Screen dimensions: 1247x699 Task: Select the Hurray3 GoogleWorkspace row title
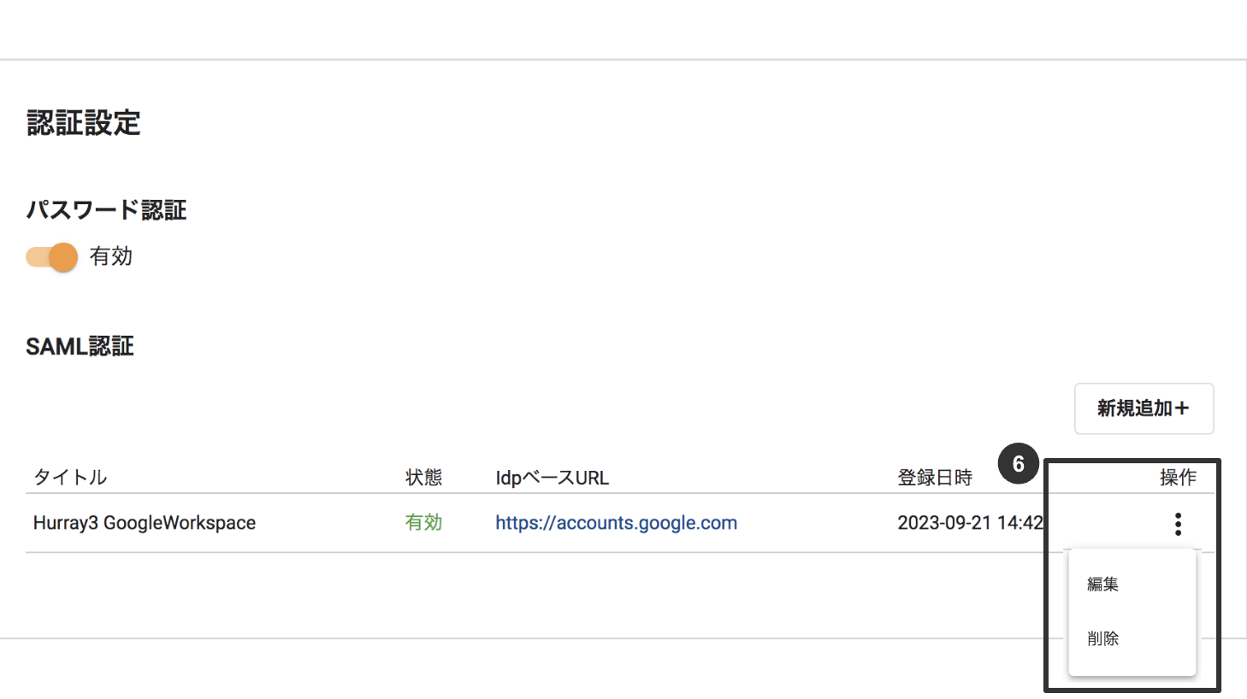tap(144, 522)
